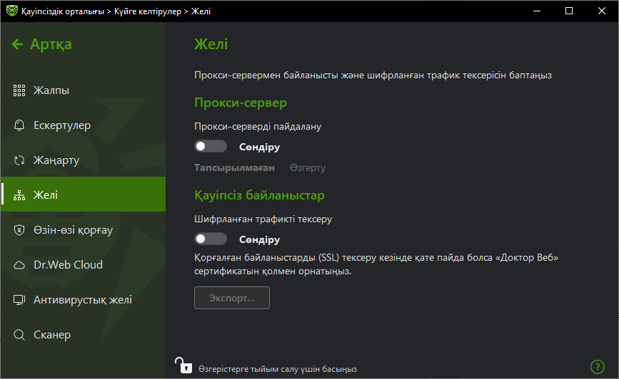Toggle encrypted traffic checking switch

(211, 239)
